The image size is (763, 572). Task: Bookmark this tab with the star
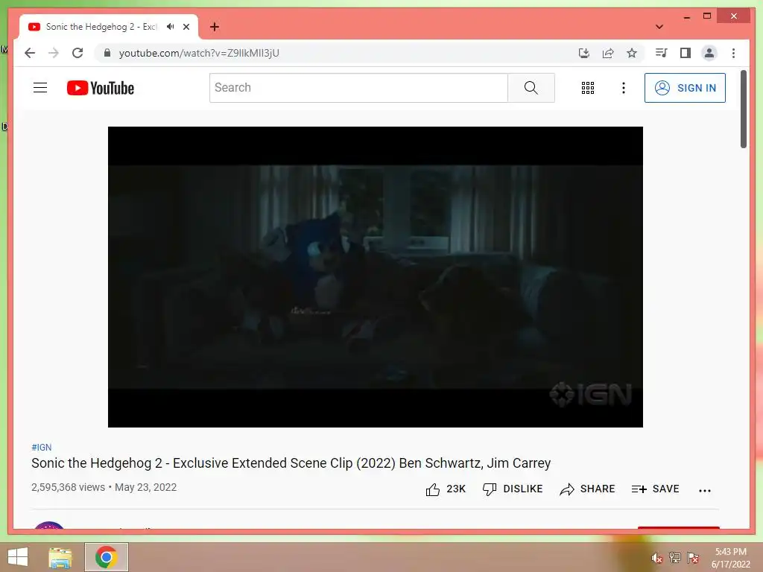632,53
